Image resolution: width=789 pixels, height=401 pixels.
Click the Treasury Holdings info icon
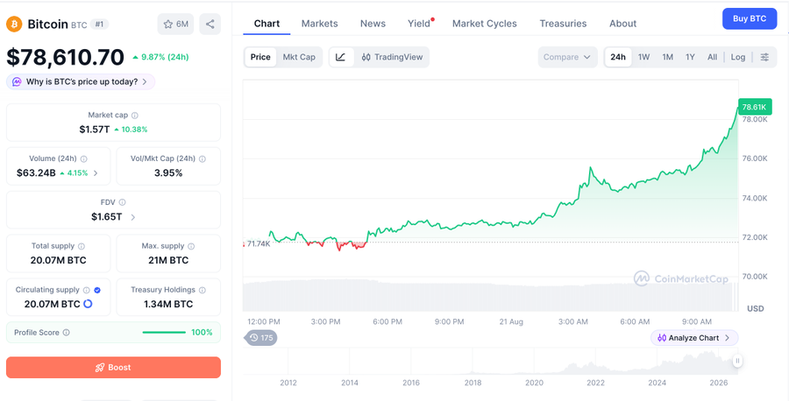pos(203,290)
